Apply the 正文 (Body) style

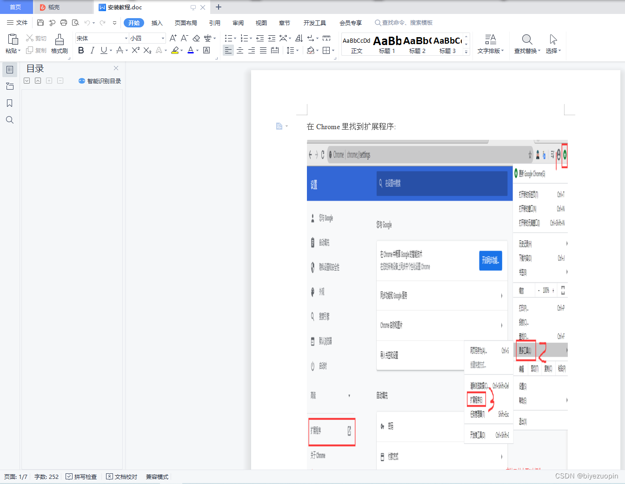pos(357,45)
